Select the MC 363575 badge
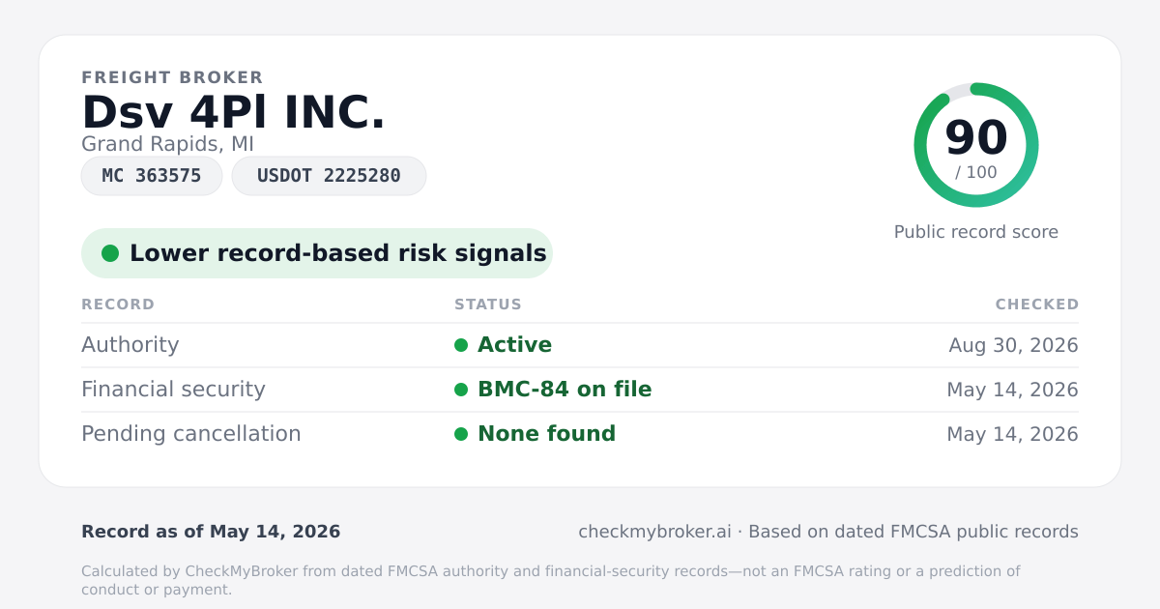This screenshot has width=1160, height=609. pyautogui.click(x=152, y=176)
